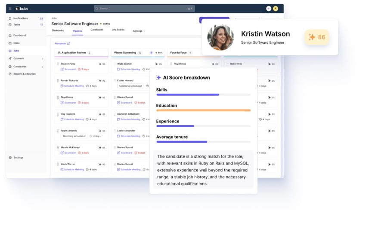Click the lock icon beside Application Review
This screenshot has height=232, width=372.
point(59,53)
